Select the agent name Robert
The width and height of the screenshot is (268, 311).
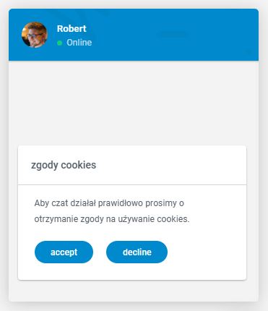click(x=72, y=28)
